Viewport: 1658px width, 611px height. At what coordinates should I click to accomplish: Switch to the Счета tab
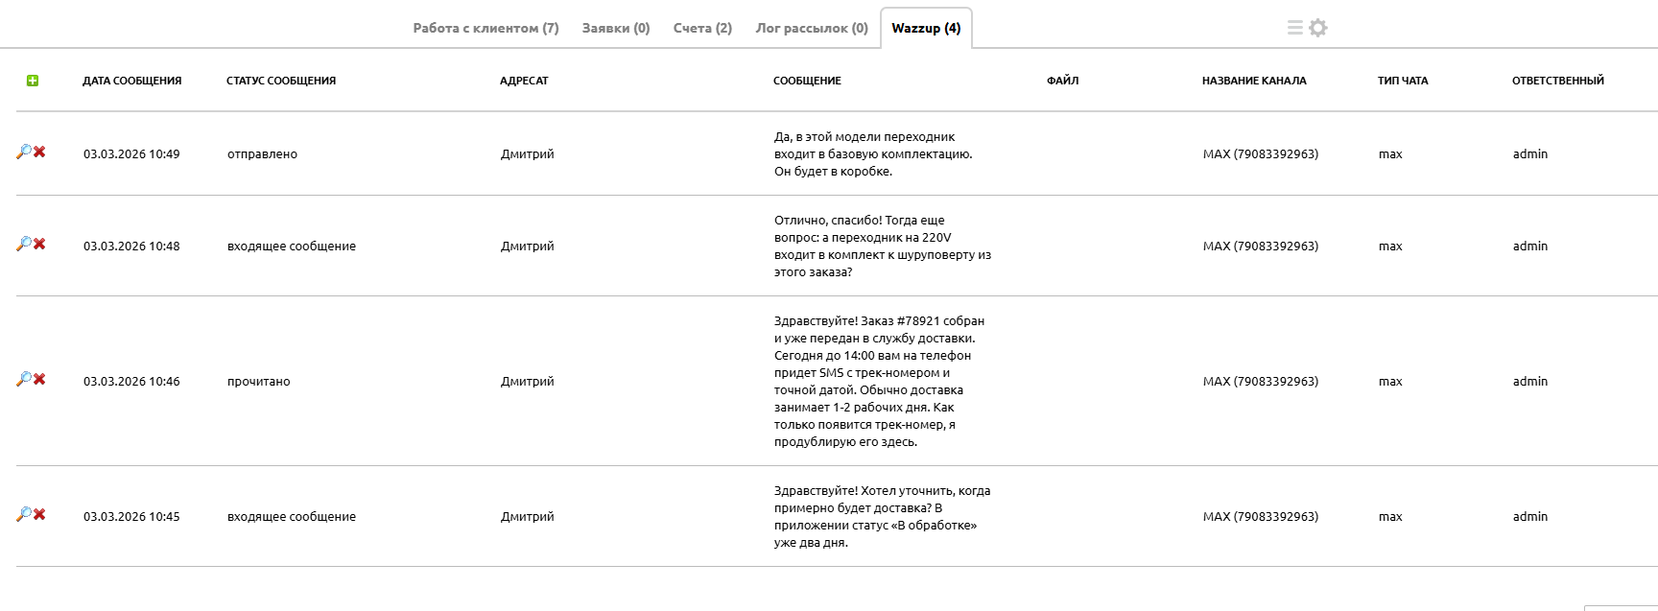tap(702, 28)
